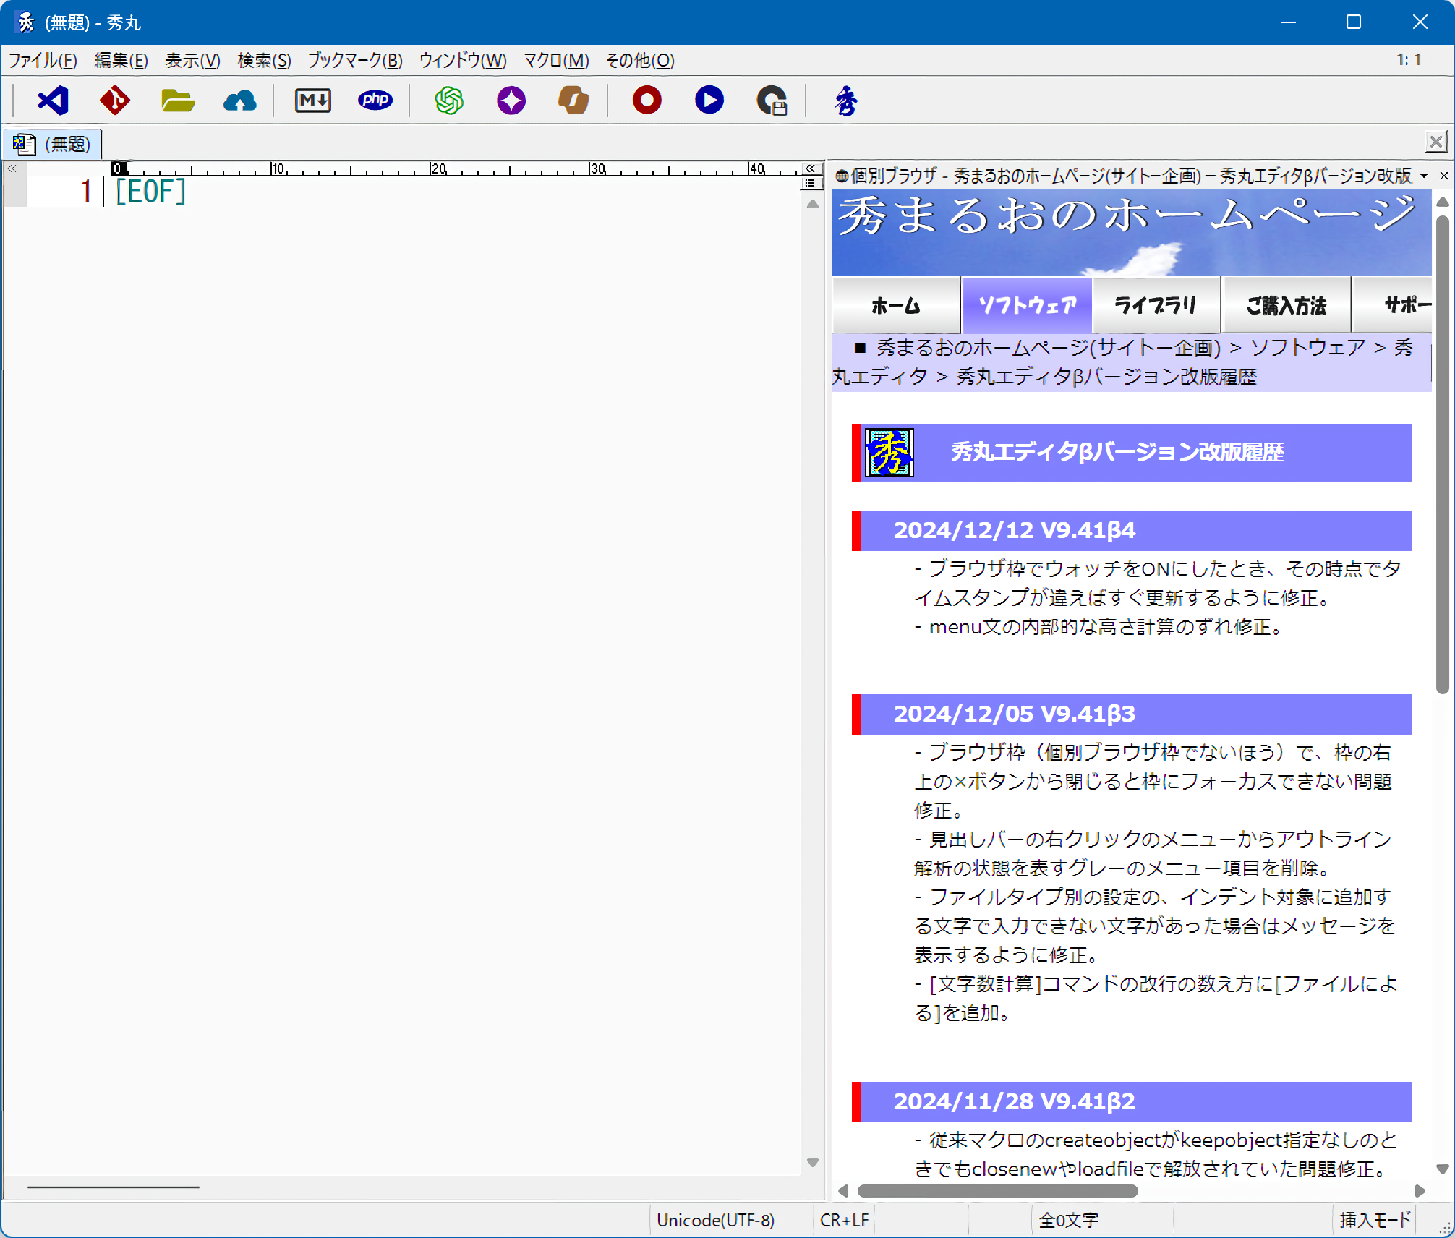Expand the browser pane title dropdown arrow
The width and height of the screenshot is (1455, 1238).
1423,176
